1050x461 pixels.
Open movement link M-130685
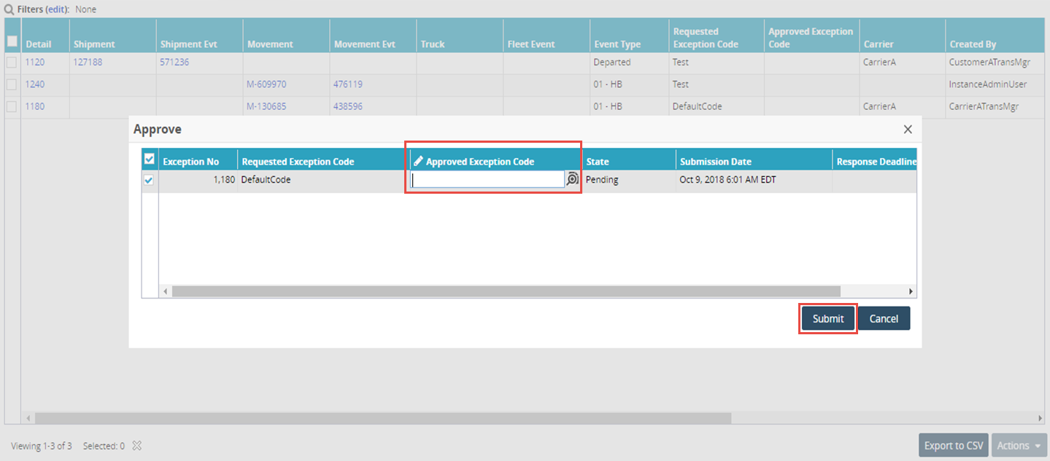click(x=266, y=106)
